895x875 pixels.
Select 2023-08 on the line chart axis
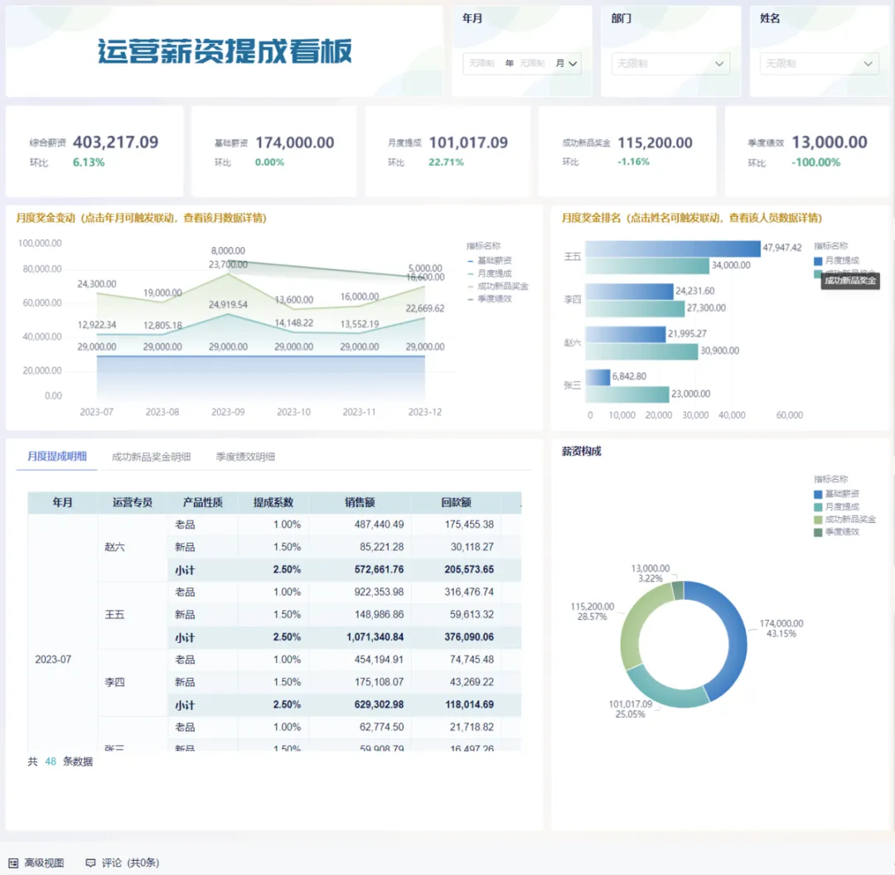click(x=162, y=412)
